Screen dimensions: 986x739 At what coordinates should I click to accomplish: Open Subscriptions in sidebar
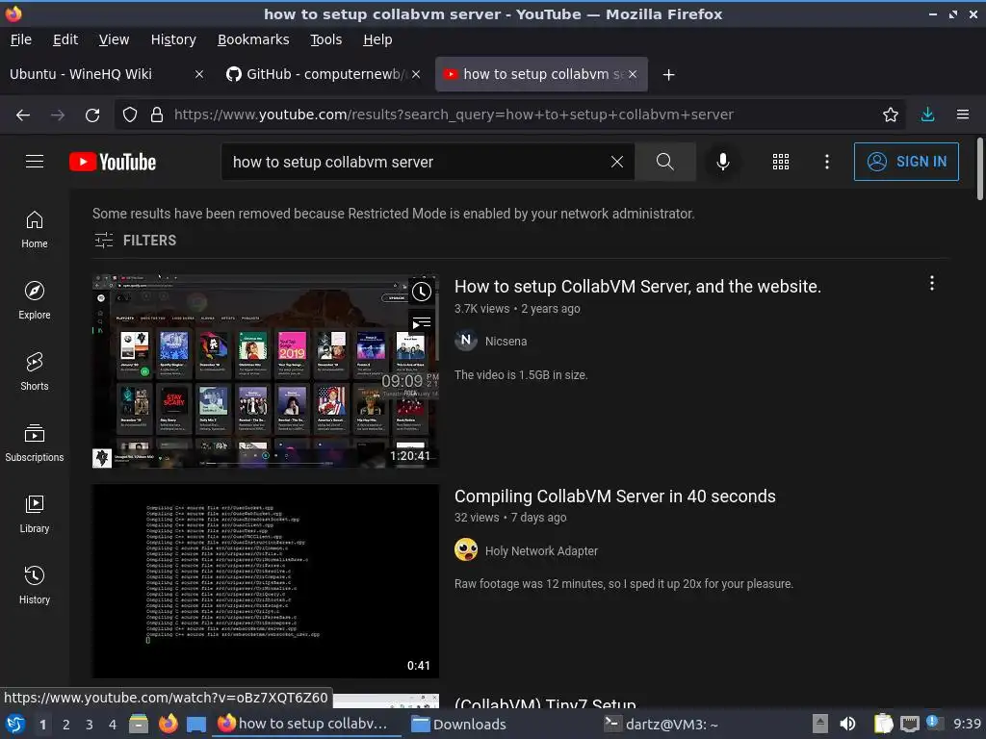click(35, 443)
